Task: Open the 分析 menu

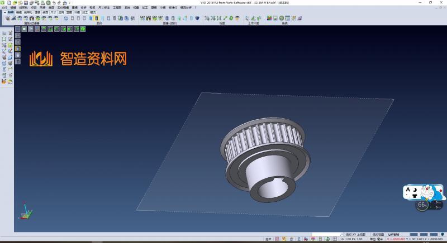Action: [x=83, y=8]
